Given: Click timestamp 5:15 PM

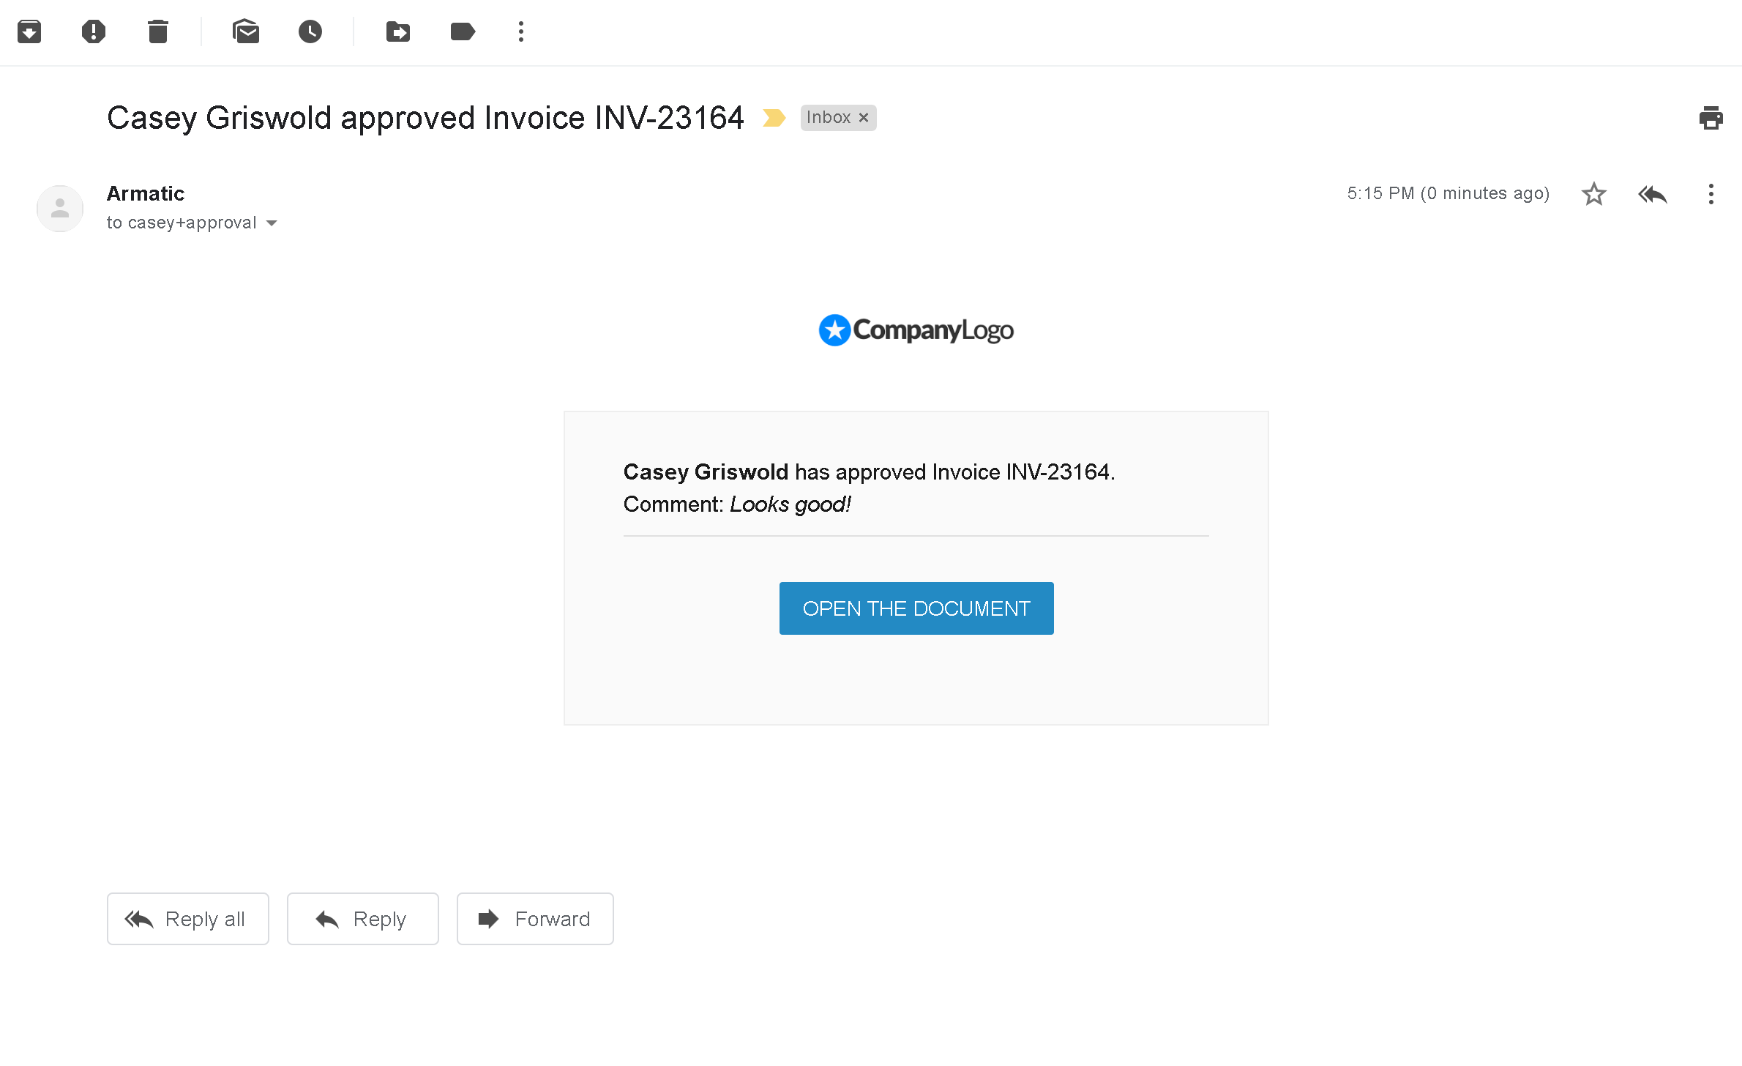Looking at the screenshot, I should (x=1448, y=193).
